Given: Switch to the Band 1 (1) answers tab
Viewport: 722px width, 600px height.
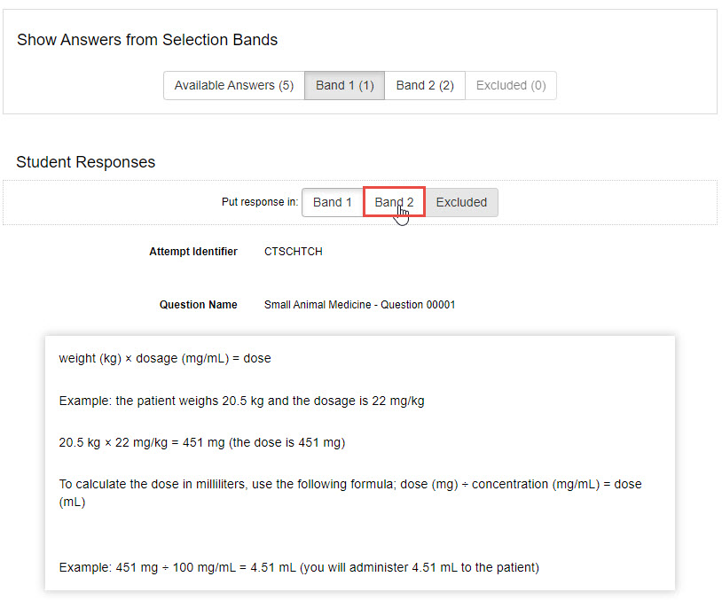Looking at the screenshot, I should [344, 86].
